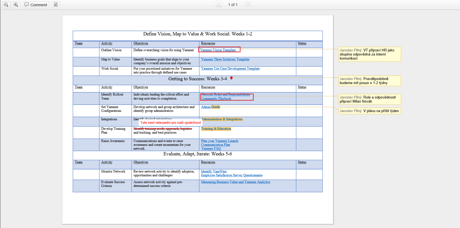The width and height of the screenshot is (460, 228).
Task: Open Employee Satisfaction Survey Questionnaire link
Action: (232, 175)
